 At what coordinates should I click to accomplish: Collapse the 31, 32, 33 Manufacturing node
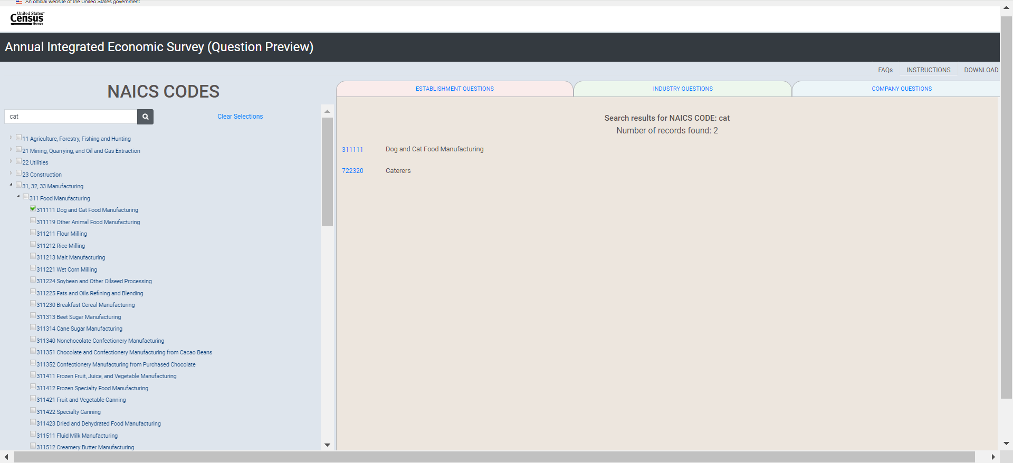coord(11,185)
